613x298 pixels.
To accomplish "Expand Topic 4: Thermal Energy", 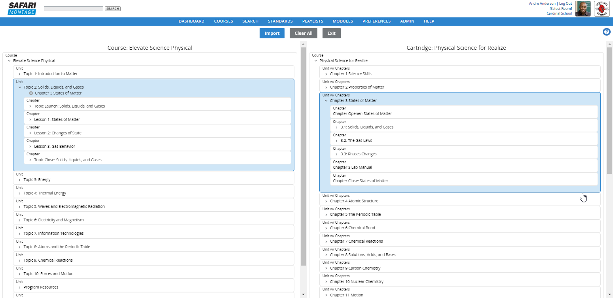I will point(19,193).
